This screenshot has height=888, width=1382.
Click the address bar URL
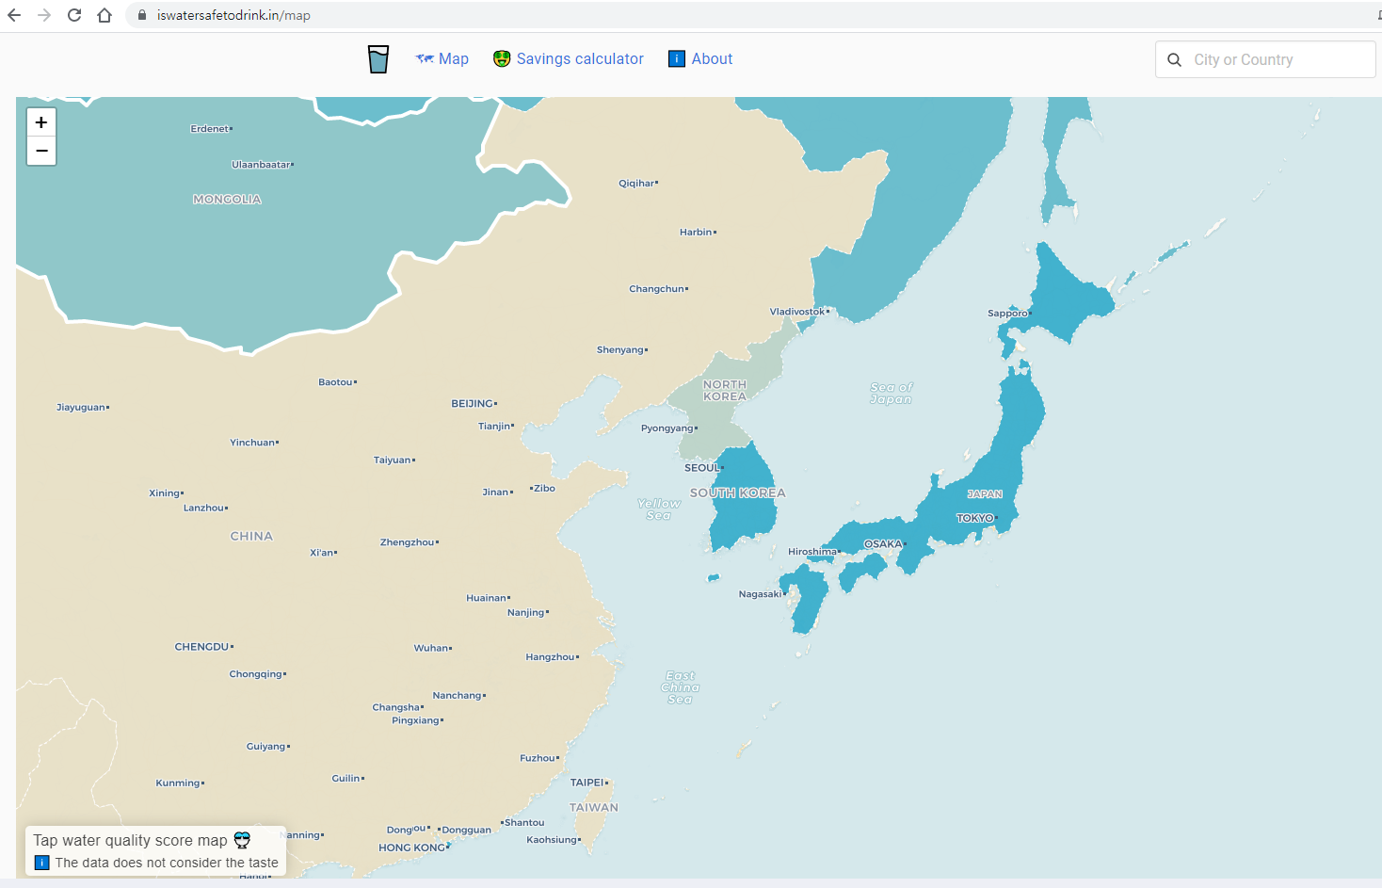point(233,15)
